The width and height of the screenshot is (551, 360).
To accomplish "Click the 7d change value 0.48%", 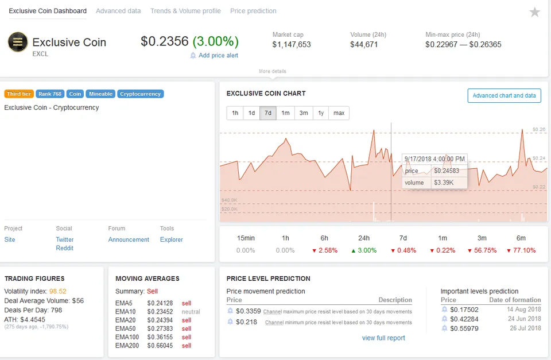I will [403, 250].
